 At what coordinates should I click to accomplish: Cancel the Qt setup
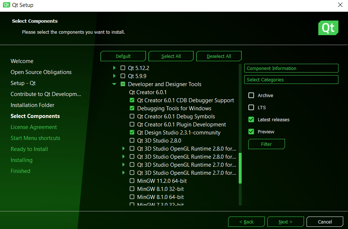pos(325,222)
